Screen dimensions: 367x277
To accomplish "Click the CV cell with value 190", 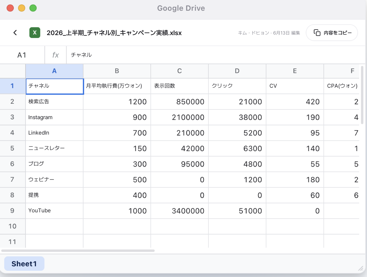I will click(x=295, y=117).
